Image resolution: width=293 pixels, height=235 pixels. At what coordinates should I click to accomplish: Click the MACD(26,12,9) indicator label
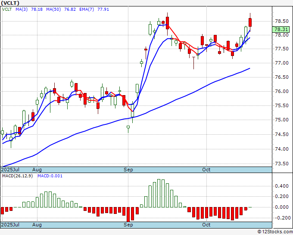tap(17, 176)
